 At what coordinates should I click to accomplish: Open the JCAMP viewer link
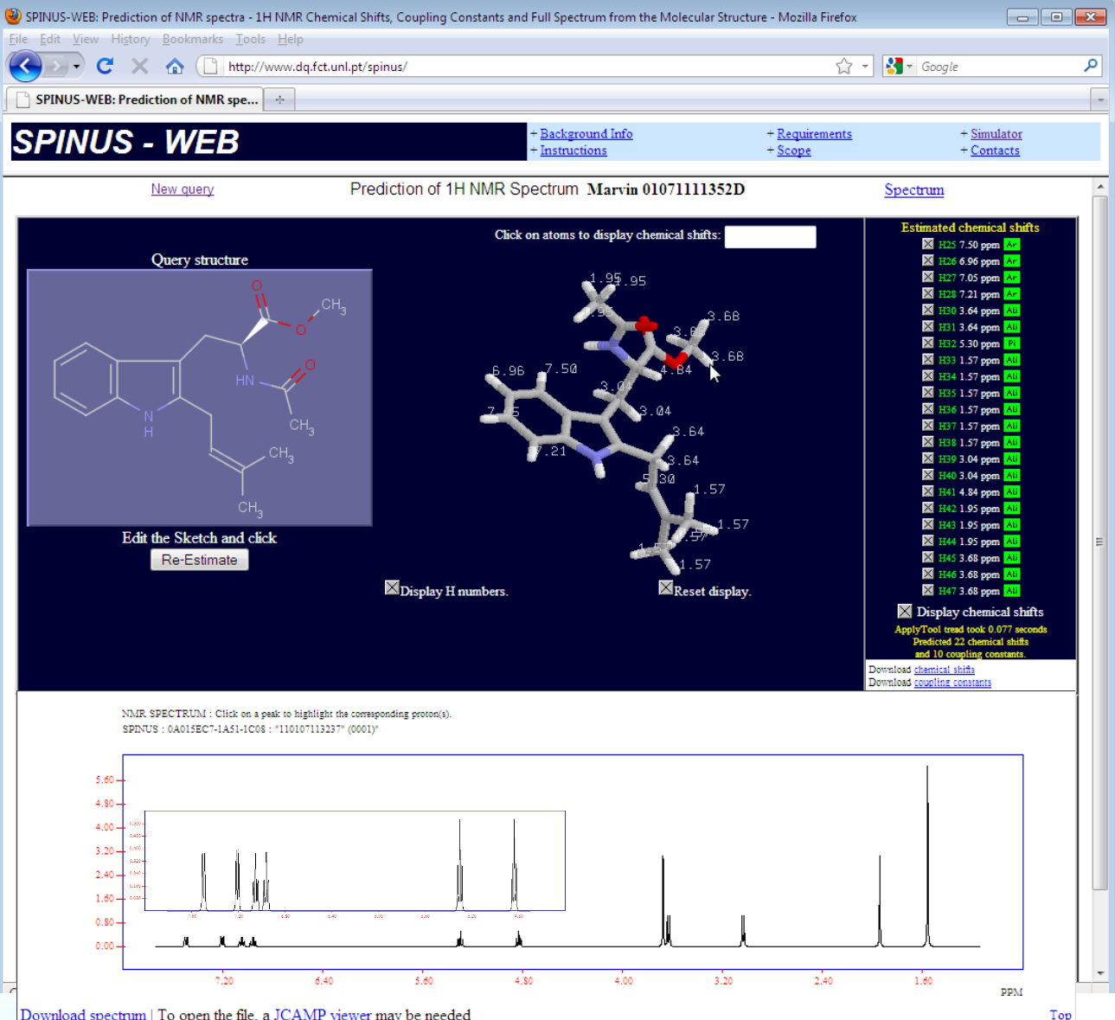323,1014
